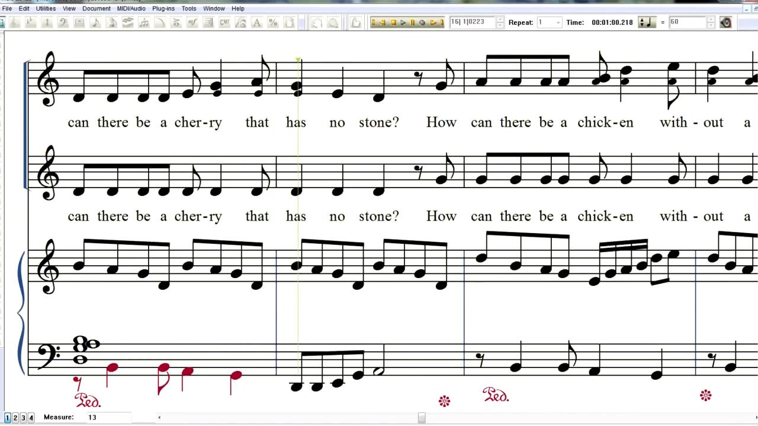Select the Clef tool
This screenshot has width=758, height=426.
point(62,22)
